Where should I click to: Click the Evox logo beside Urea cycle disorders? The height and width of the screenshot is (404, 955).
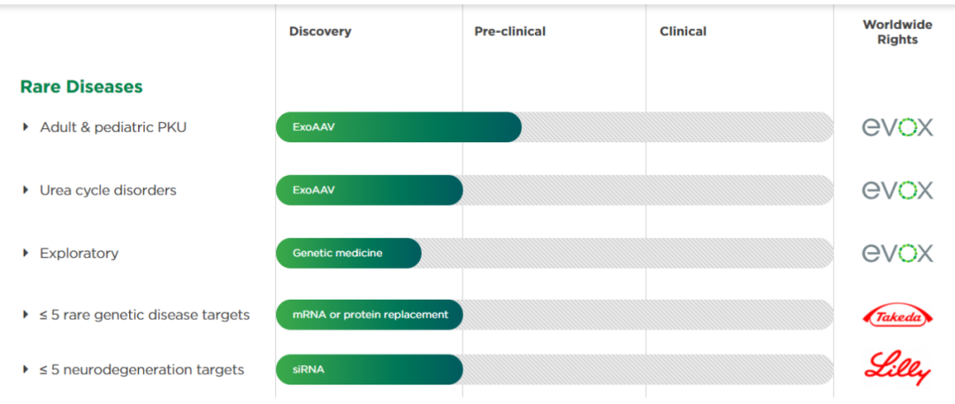tap(897, 190)
